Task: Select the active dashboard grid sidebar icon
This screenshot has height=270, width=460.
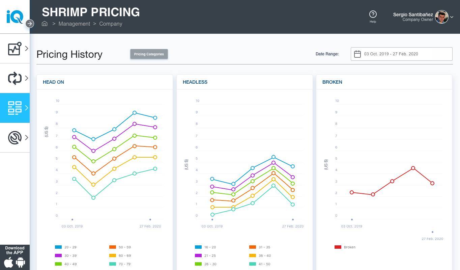Action: (x=15, y=108)
